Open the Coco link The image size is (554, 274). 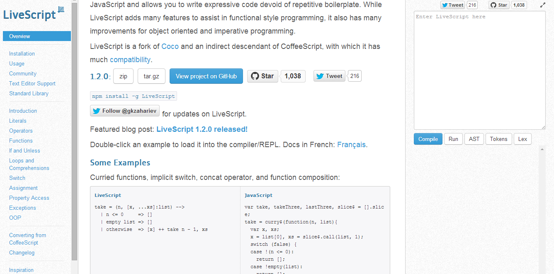click(x=170, y=46)
